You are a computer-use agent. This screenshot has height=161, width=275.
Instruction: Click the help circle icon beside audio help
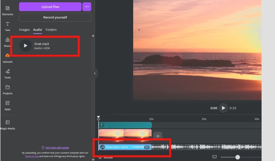point(43,148)
